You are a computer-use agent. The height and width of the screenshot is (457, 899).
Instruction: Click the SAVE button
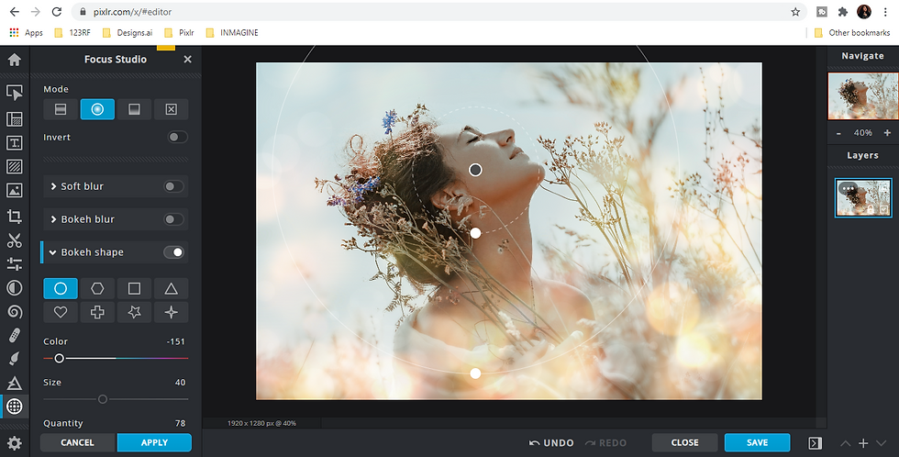pyautogui.click(x=757, y=442)
